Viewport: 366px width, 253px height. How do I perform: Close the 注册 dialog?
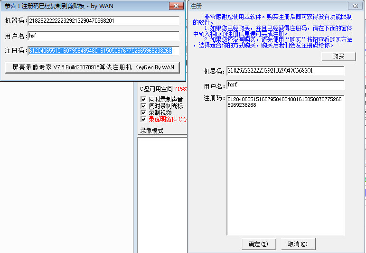point(355,6)
